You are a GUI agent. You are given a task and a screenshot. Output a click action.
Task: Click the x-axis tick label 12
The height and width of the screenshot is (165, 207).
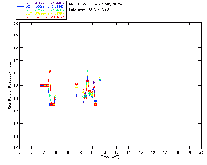104,153
